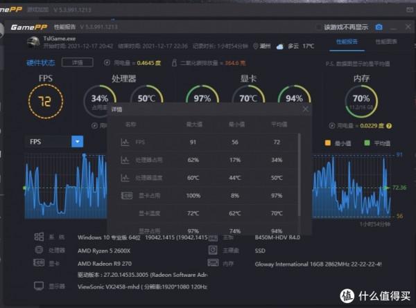Click the 系统 Windows icon
Screen dimensions: 416x308
point(39,237)
